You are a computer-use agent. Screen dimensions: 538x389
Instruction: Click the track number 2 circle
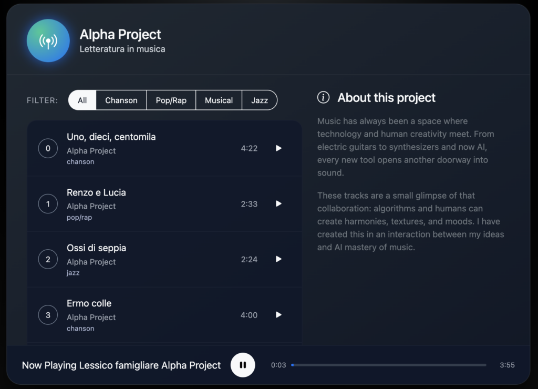pyautogui.click(x=48, y=259)
